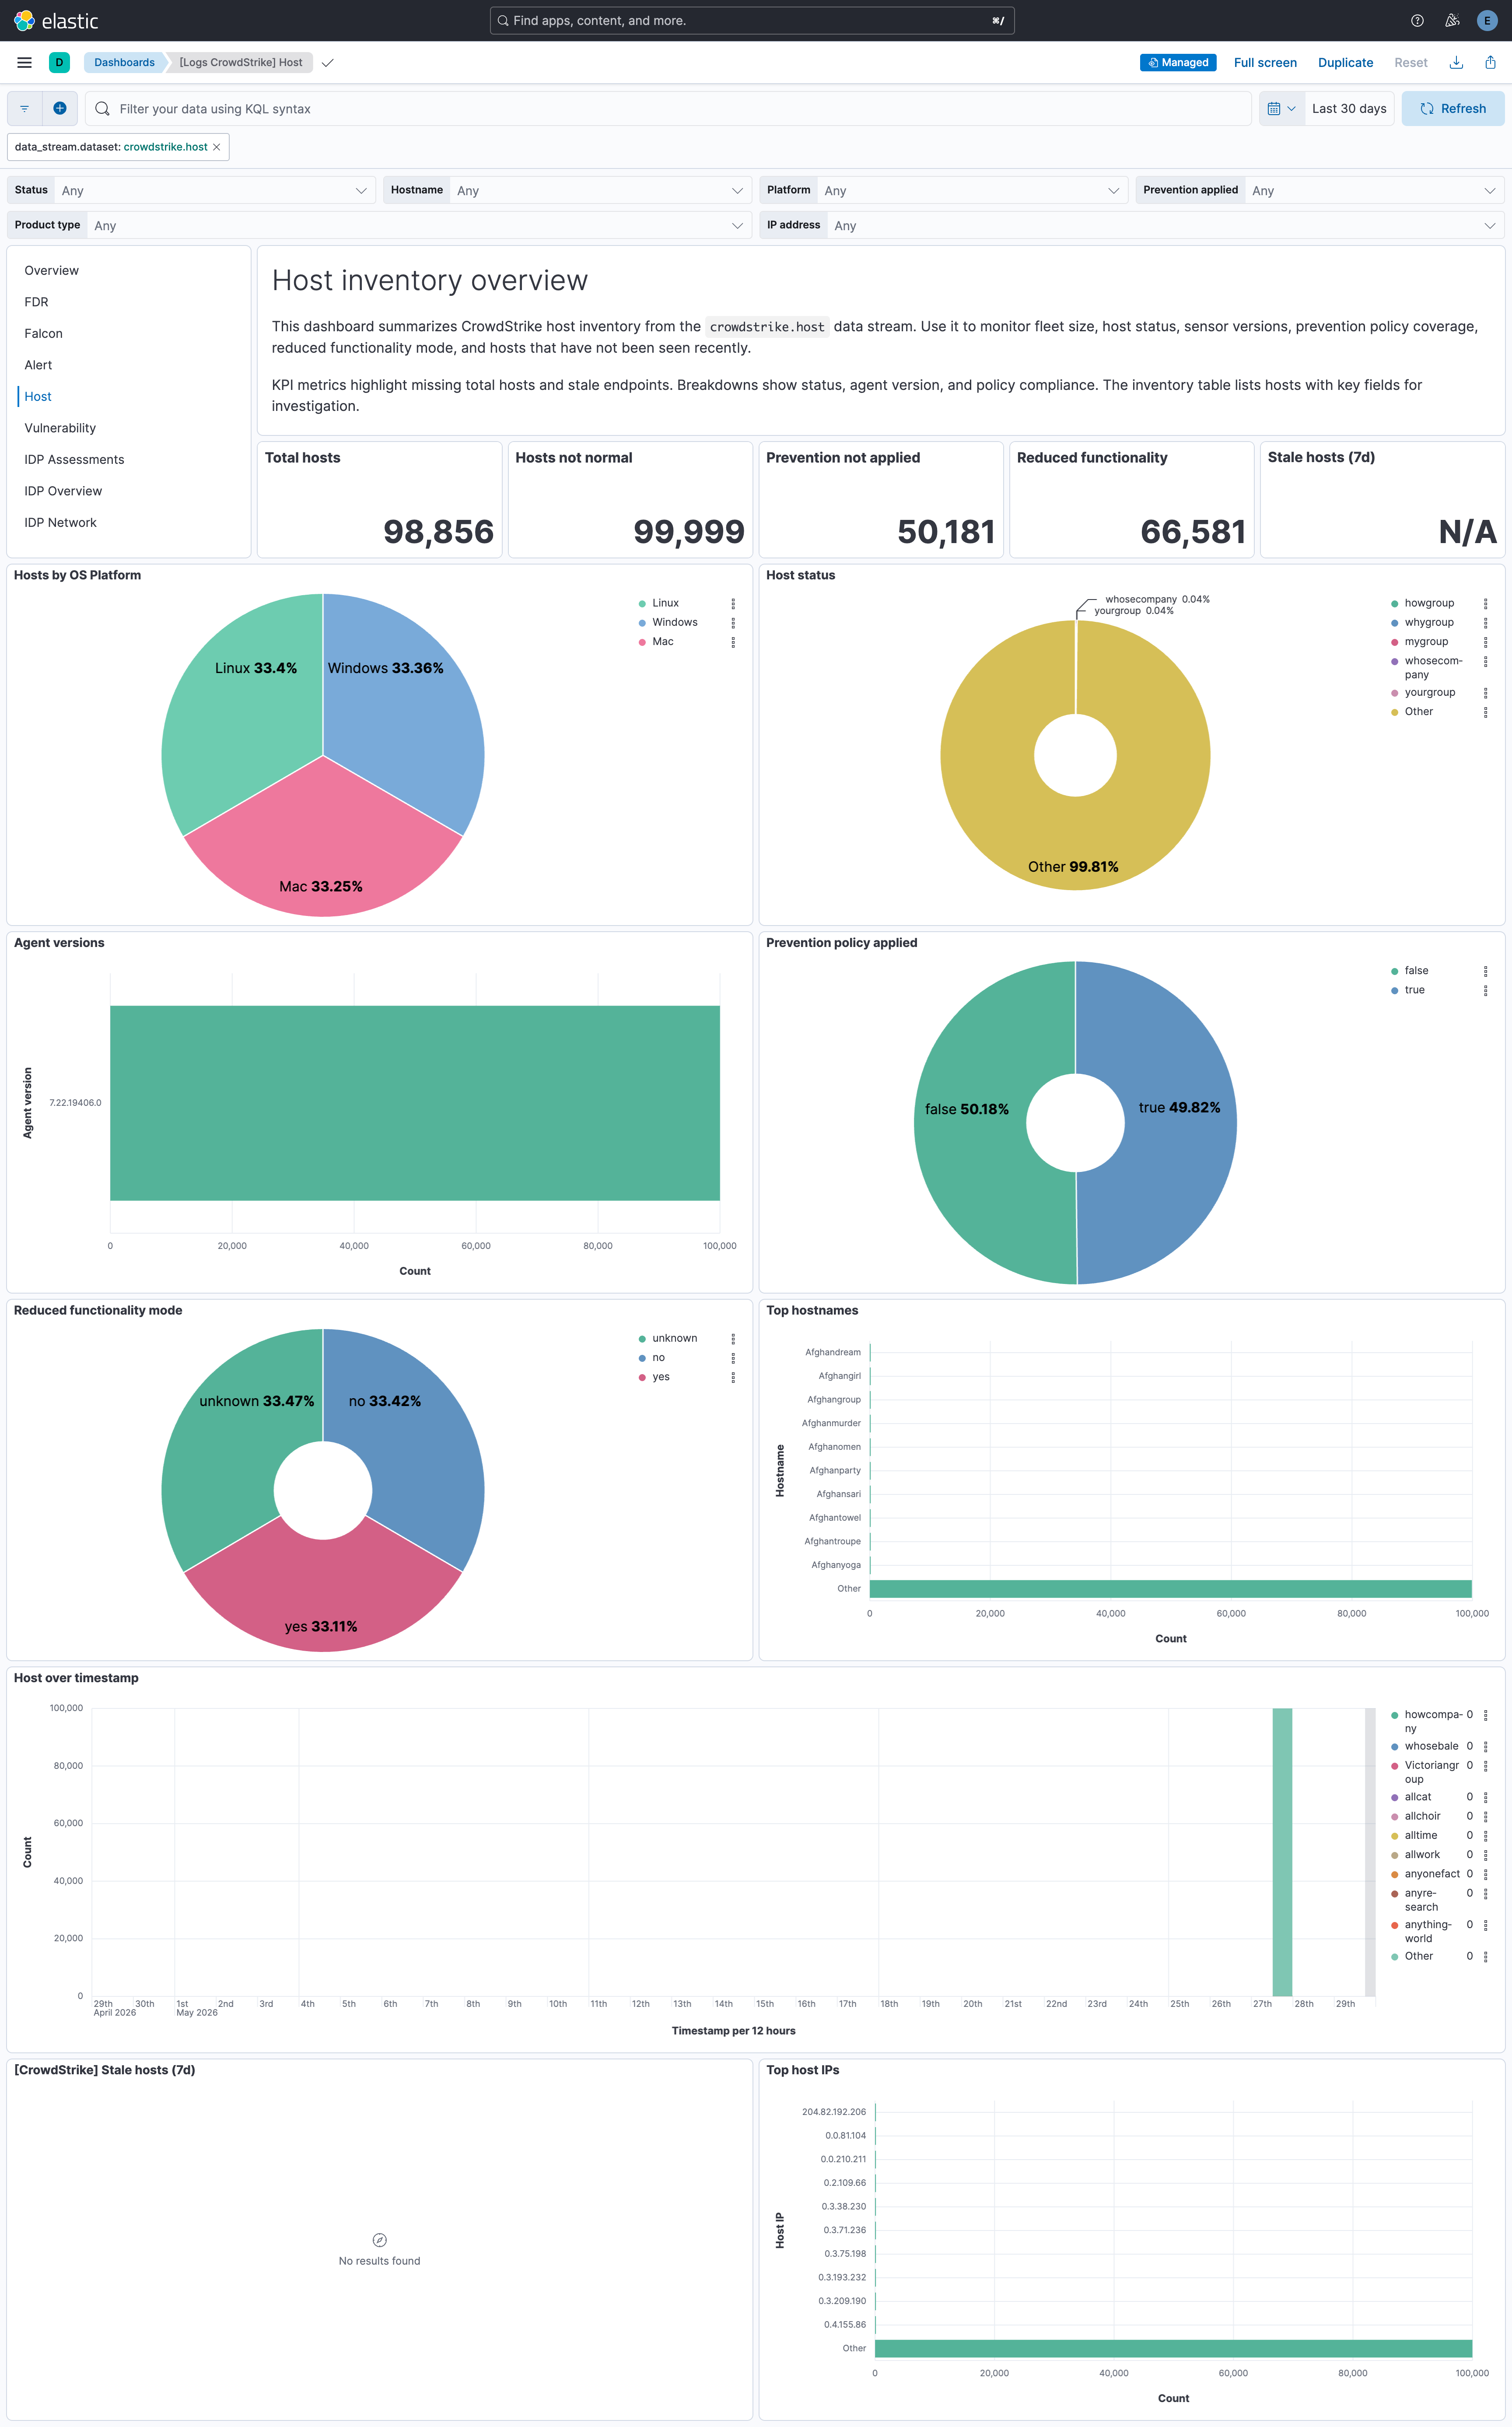This screenshot has width=1512, height=2427.
Task: Open the main navigation hamburger menu
Action: [x=25, y=63]
